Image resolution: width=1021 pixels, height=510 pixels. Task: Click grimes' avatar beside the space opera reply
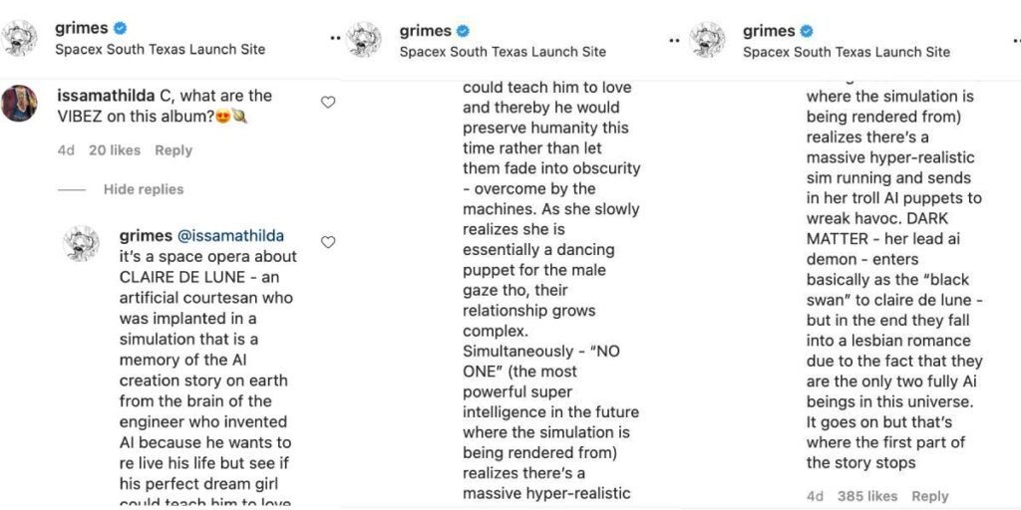click(x=81, y=243)
